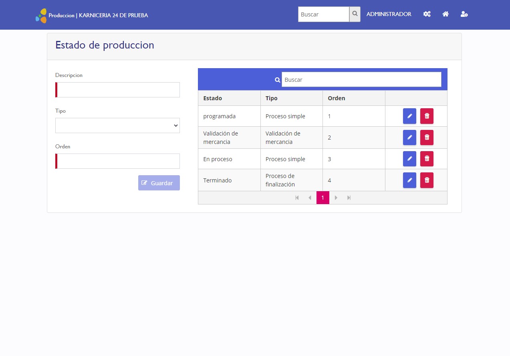Click the navbar search magnifier button
Viewport: 510px width, 356px height.
pyautogui.click(x=355, y=14)
